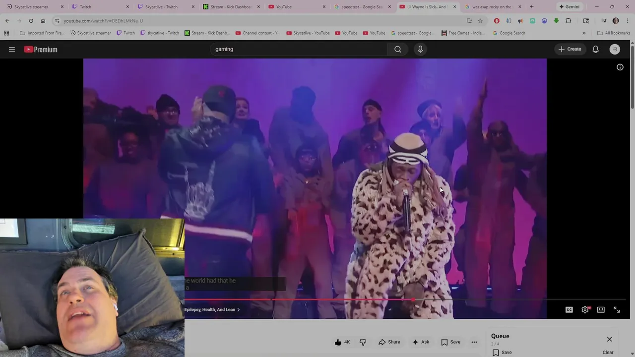The image size is (635, 357).
Task: Open the megaphone extension icon
Action: pyautogui.click(x=520, y=21)
